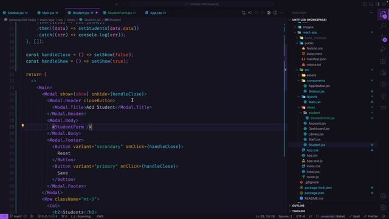
Task: Open the Run and Debug view icon
Action: pos(384,49)
